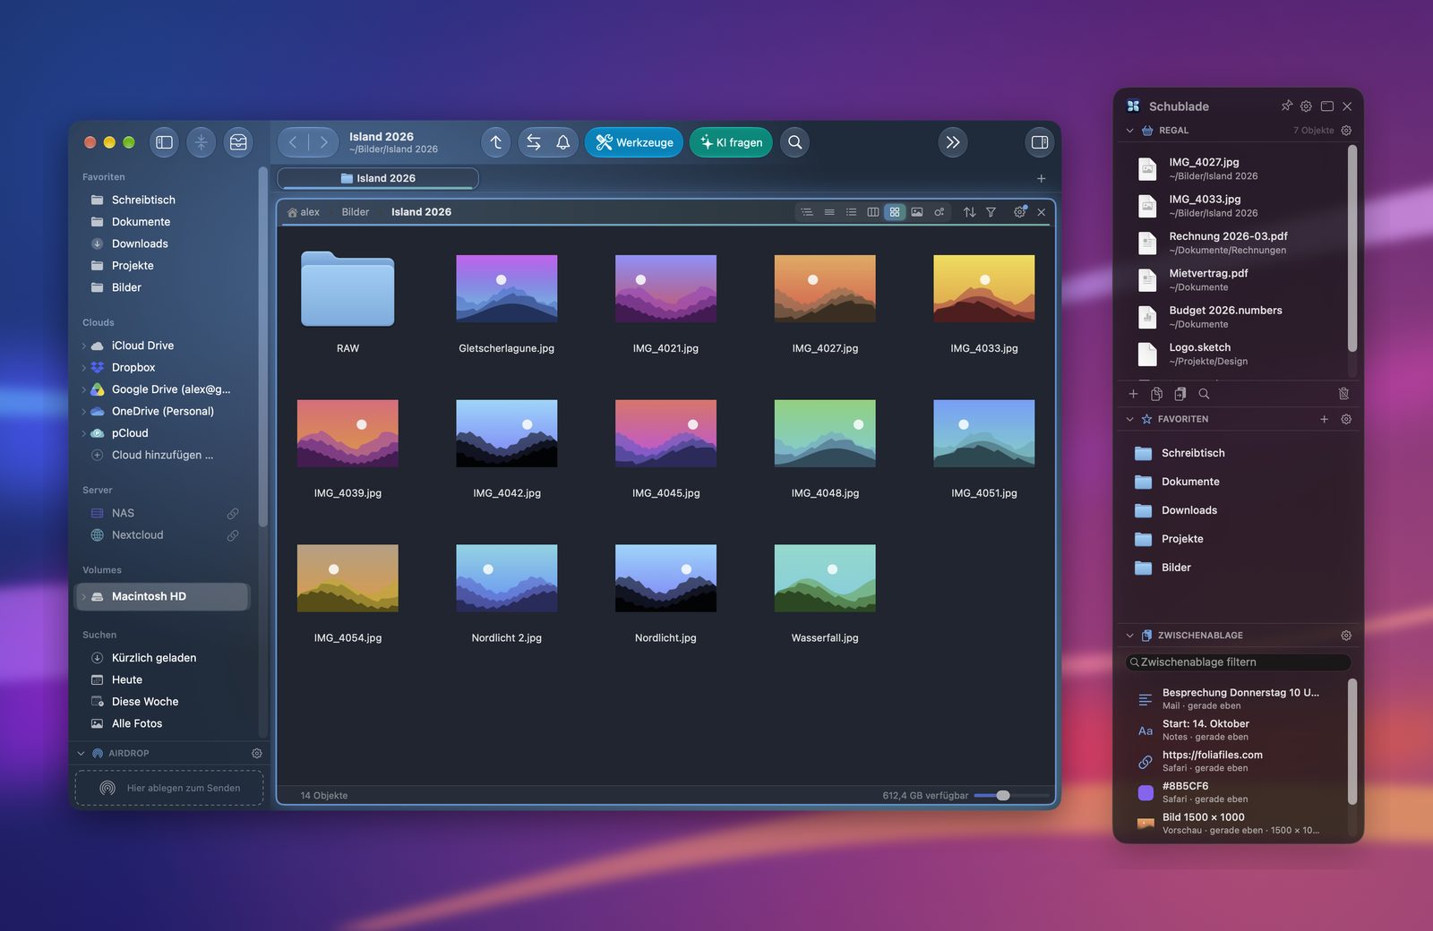
Task: Toggle the right inspector panel icon
Action: pos(1040,142)
